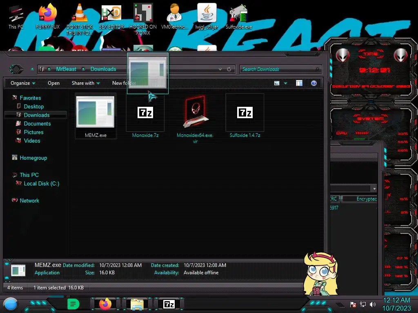This screenshot has width=418, height=313.
Task: Click the left alien head on TIME gadget
Action: (x=342, y=55)
